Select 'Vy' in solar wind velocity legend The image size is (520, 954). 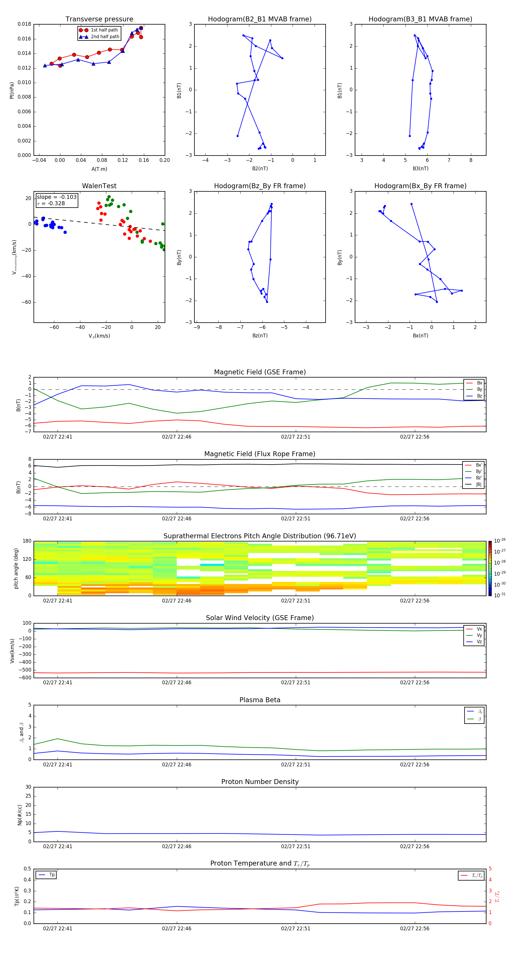pyautogui.click(x=474, y=635)
